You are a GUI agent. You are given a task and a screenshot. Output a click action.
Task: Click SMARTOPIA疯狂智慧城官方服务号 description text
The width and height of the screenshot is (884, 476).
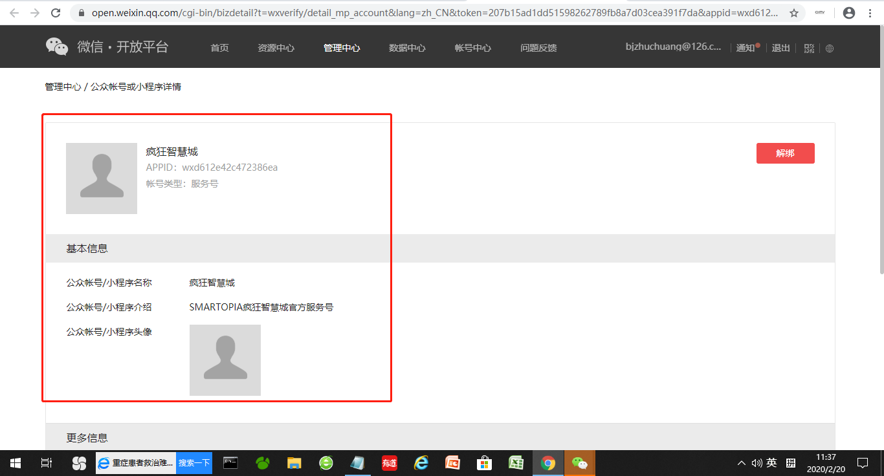pos(261,307)
